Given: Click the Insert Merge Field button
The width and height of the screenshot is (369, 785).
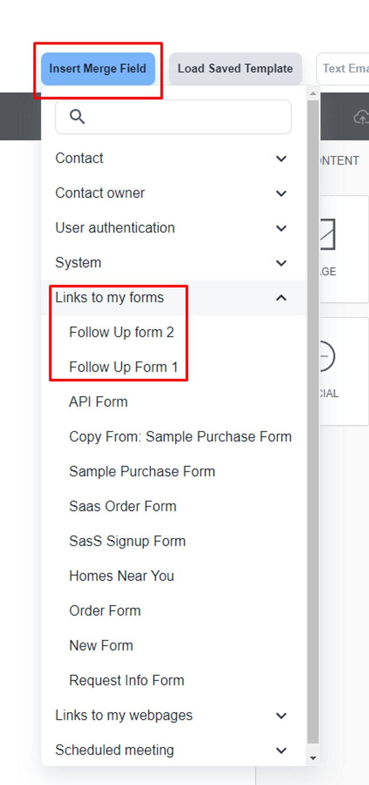Looking at the screenshot, I should pos(98,69).
